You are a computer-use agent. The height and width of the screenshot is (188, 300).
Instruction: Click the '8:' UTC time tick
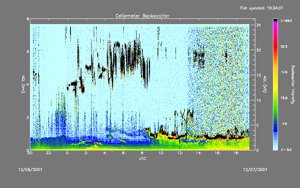tap(142, 153)
